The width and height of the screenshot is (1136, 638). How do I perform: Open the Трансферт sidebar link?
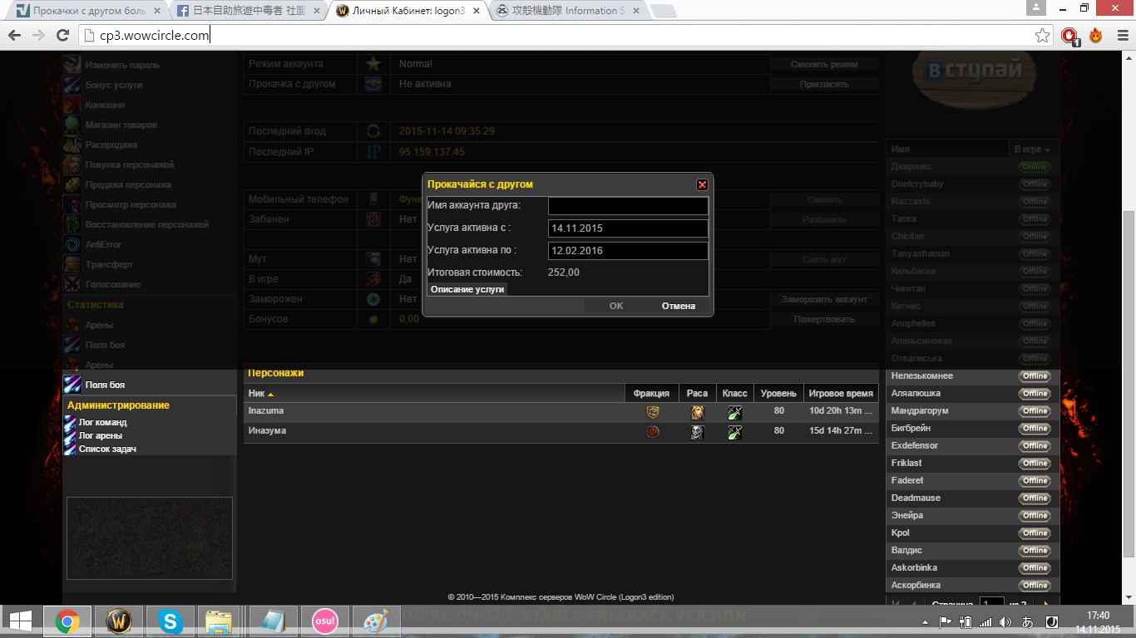pos(109,264)
